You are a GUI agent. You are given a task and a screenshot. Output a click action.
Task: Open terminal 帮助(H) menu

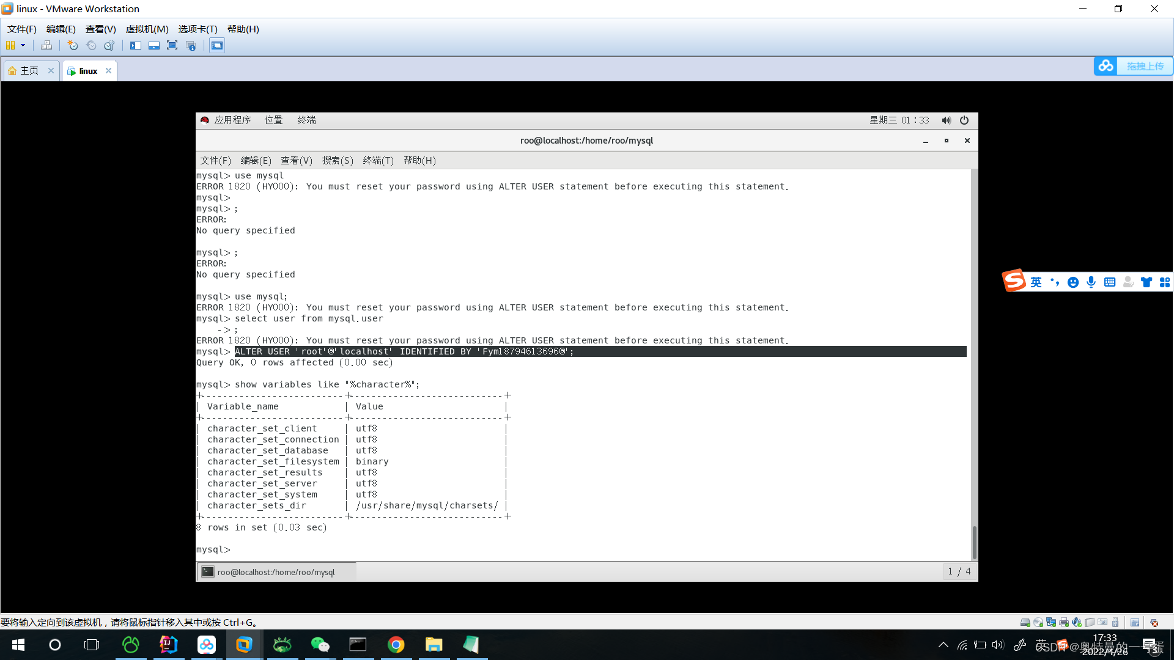[420, 160]
